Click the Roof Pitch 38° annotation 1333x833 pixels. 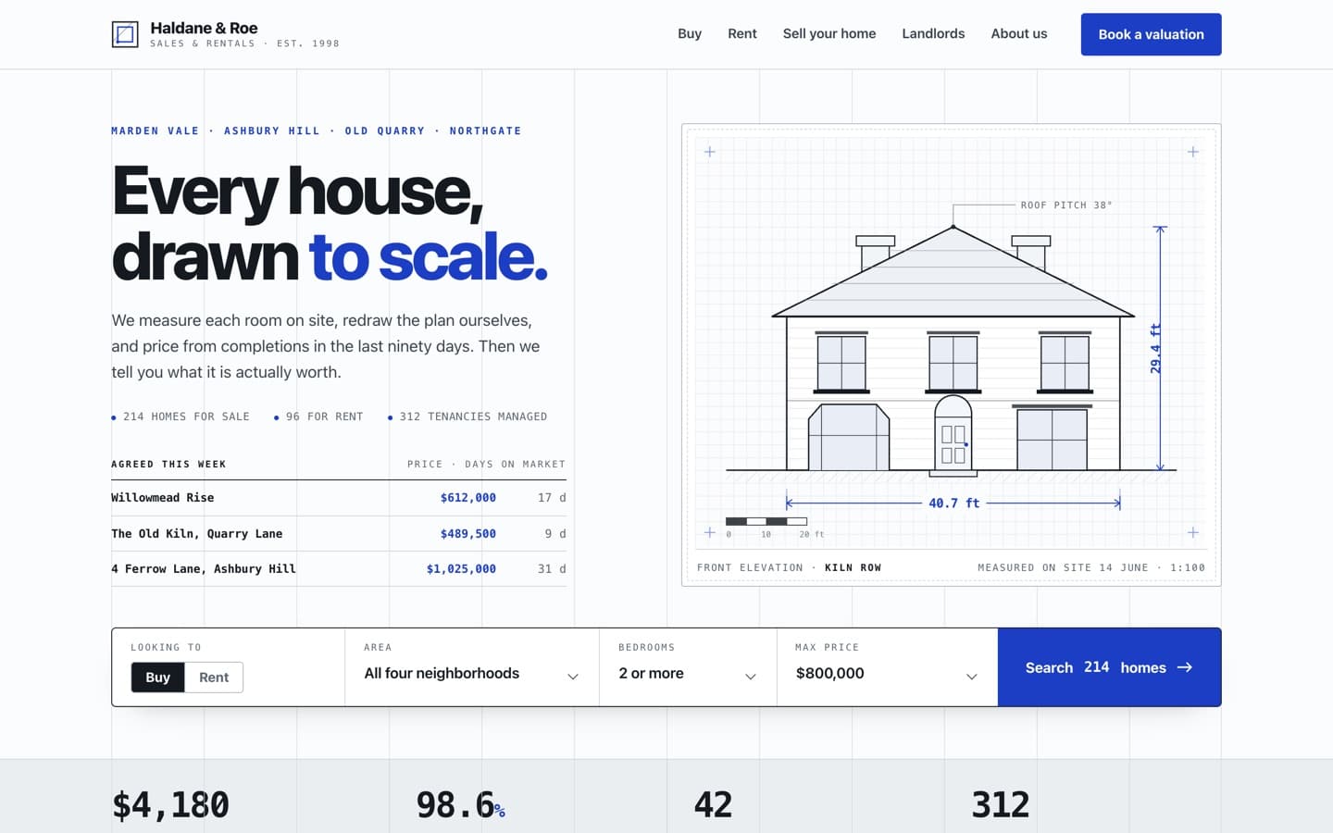(x=1066, y=205)
